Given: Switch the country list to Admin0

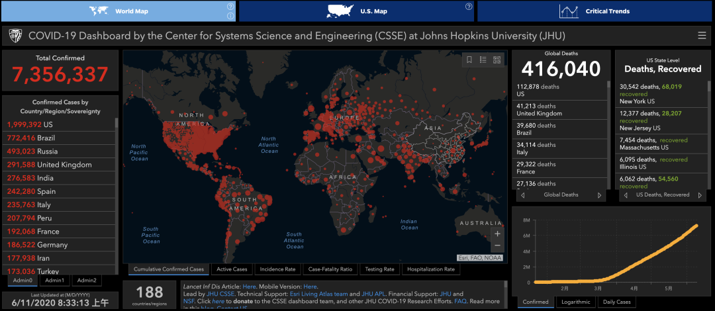Looking at the screenshot, I should click(x=23, y=281).
